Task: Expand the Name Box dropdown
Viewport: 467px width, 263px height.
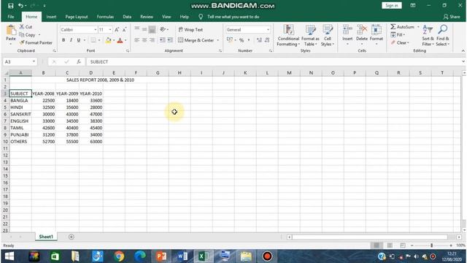Action: pos(34,61)
